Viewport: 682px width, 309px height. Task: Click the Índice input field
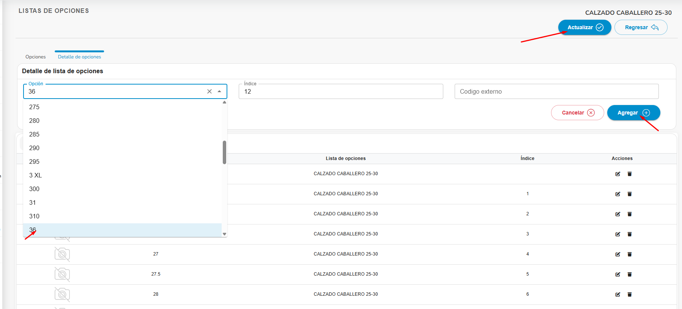(341, 91)
